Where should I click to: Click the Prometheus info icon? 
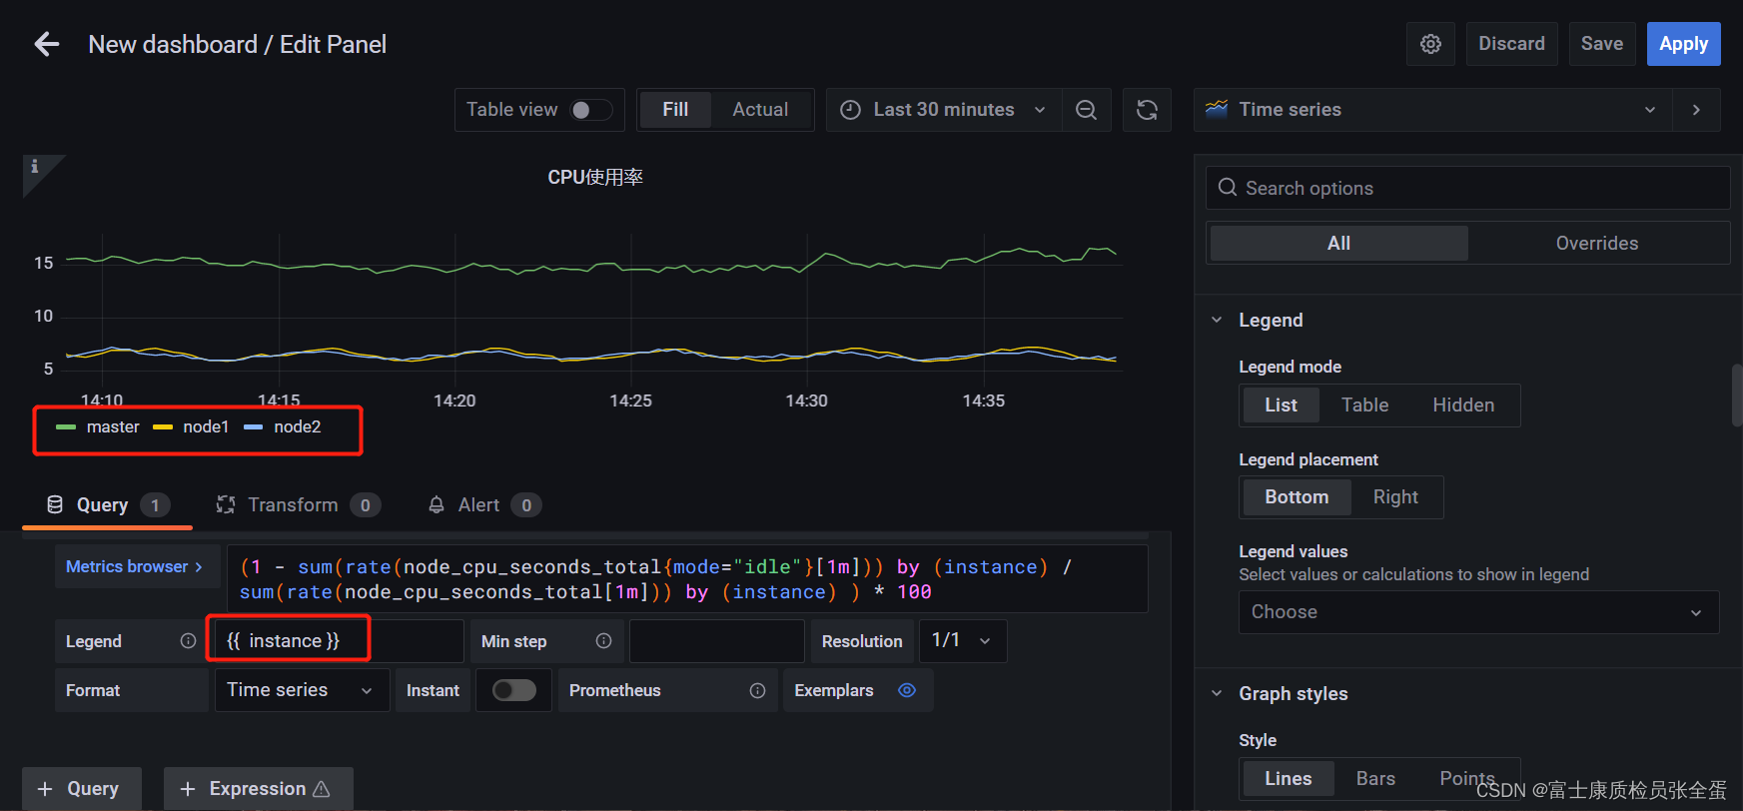(x=757, y=691)
